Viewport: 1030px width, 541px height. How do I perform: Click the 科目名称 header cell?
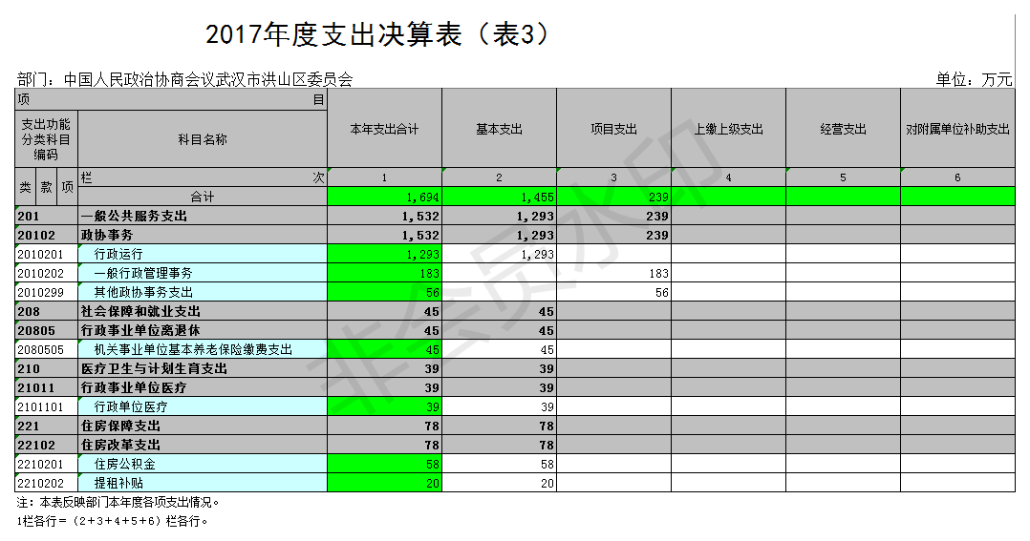[x=203, y=139]
